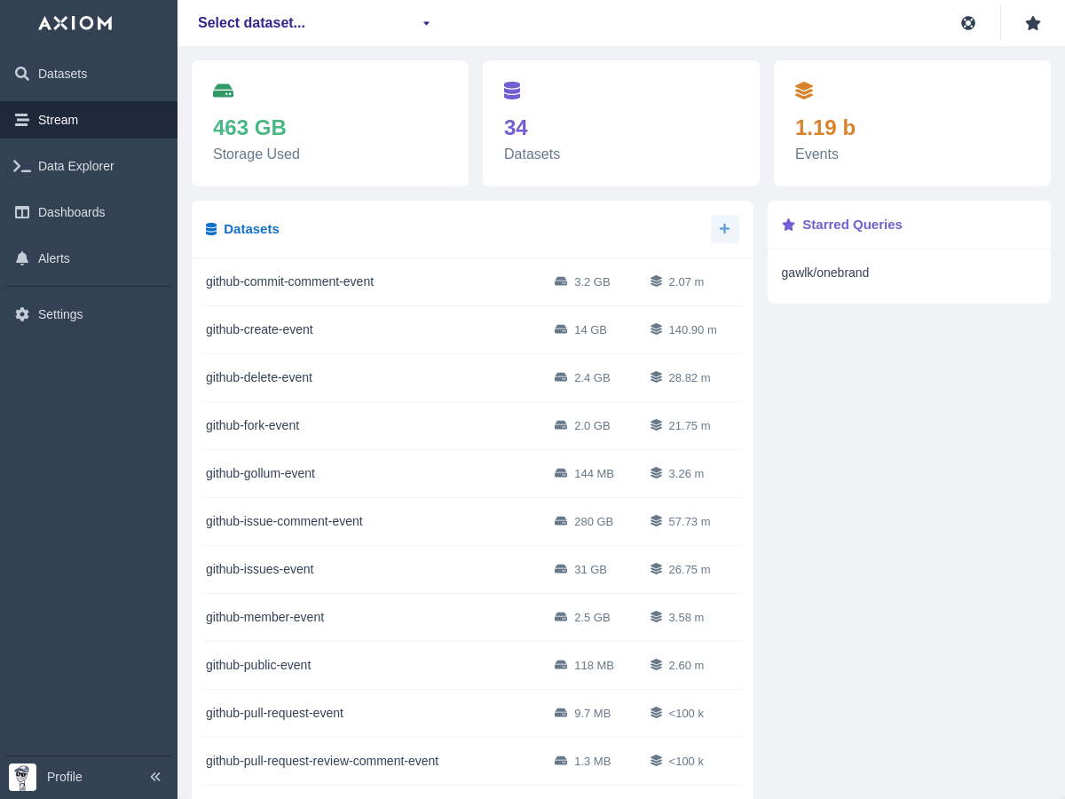
Task: Open the gawlk/onebrand starred query
Action: tap(825, 273)
